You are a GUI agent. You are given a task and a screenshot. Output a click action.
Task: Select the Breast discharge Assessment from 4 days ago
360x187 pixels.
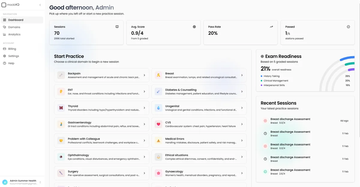[x=290, y=121]
